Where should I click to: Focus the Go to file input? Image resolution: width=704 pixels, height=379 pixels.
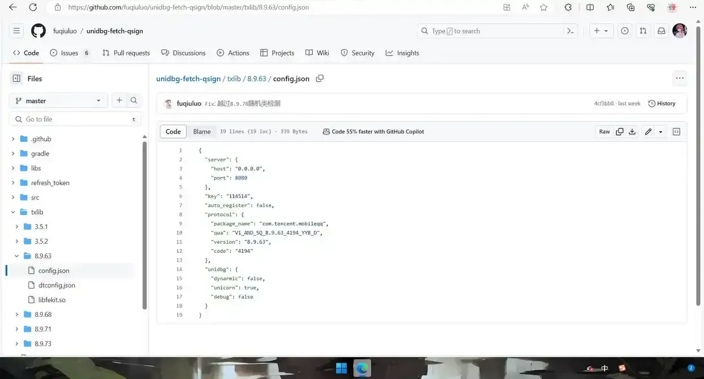pyautogui.click(x=74, y=119)
